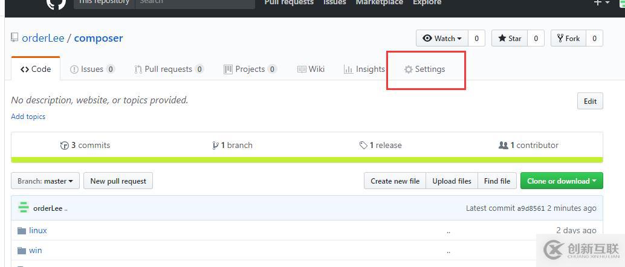Open the plus create-new dropdown
The image size is (625, 267).
(602, 2)
